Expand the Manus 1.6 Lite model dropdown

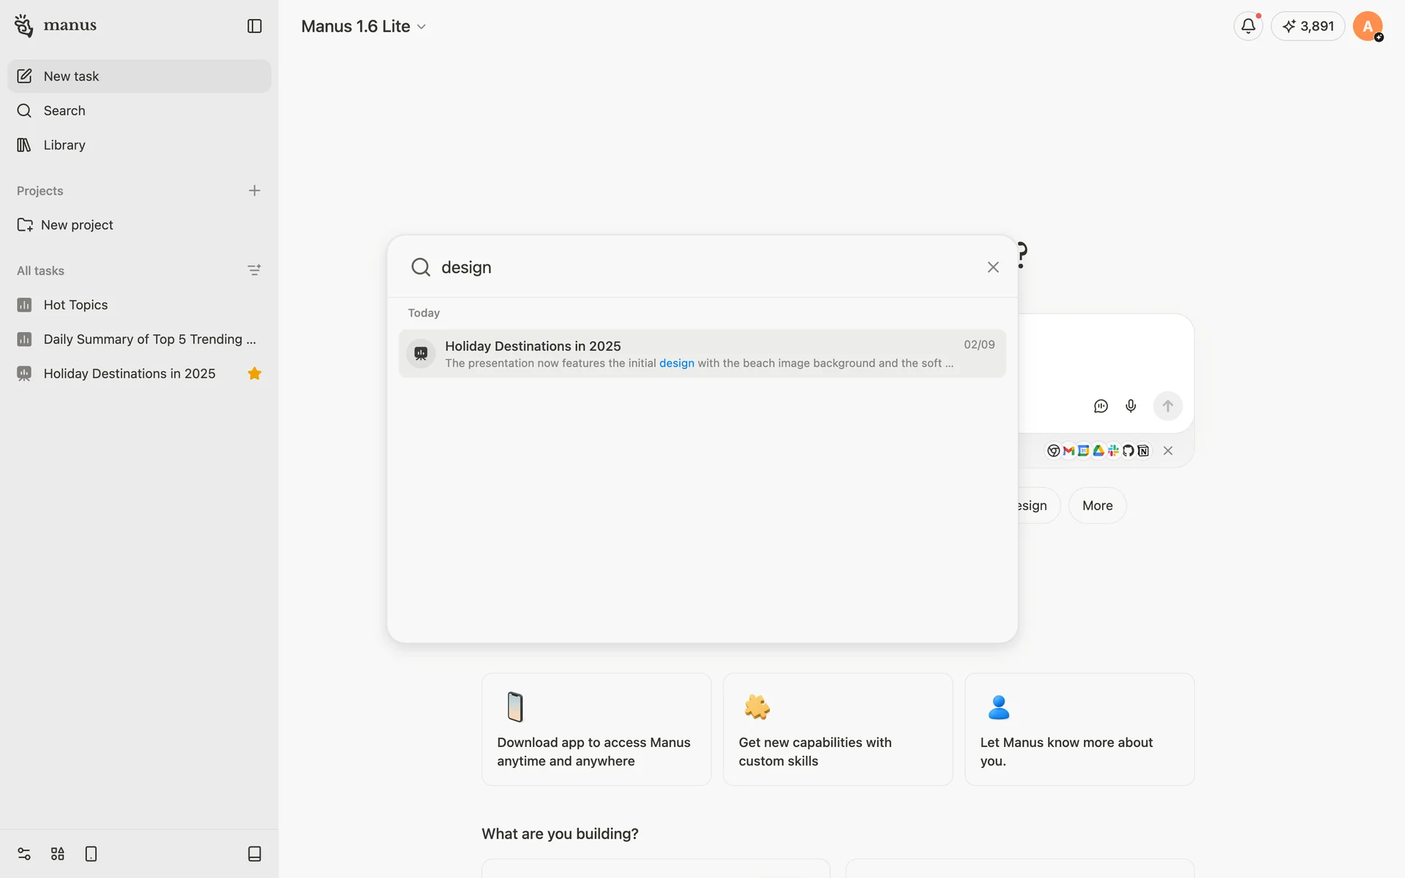click(x=363, y=26)
